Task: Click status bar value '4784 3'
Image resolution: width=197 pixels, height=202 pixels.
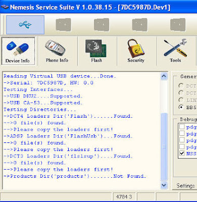Action: [124, 196]
